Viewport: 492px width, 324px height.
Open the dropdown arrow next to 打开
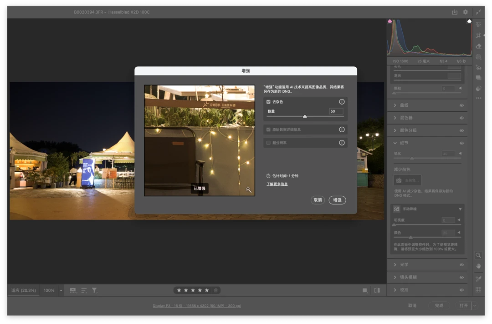pos(475,305)
